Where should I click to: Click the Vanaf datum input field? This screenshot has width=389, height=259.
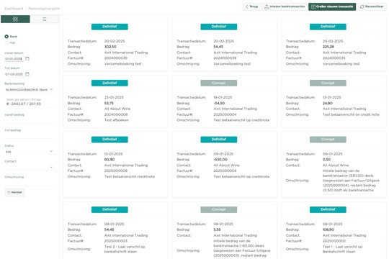14,59
